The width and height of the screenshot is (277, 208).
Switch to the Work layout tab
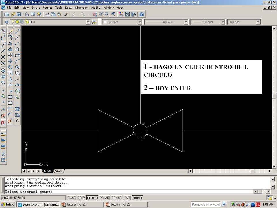[x=59, y=171]
